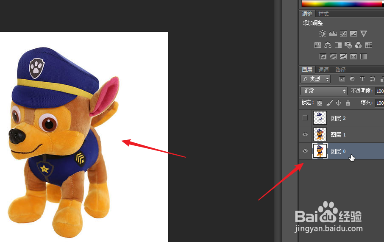Image resolution: width=384 pixels, height=242 pixels.
Task: Switch to the 调整 tab
Action: coord(307,14)
